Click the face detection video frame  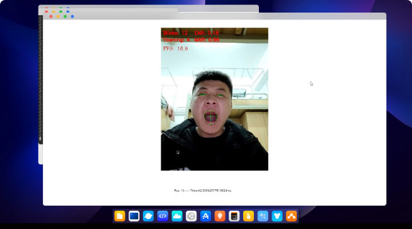214,99
